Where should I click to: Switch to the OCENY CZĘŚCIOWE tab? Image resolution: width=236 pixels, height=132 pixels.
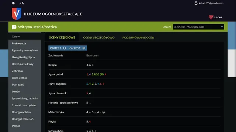[x=62, y=37]
